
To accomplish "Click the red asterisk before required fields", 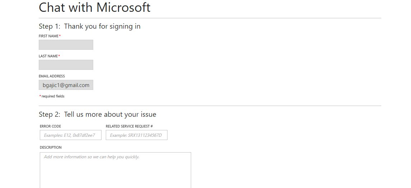I will click(x=40, y=96).
